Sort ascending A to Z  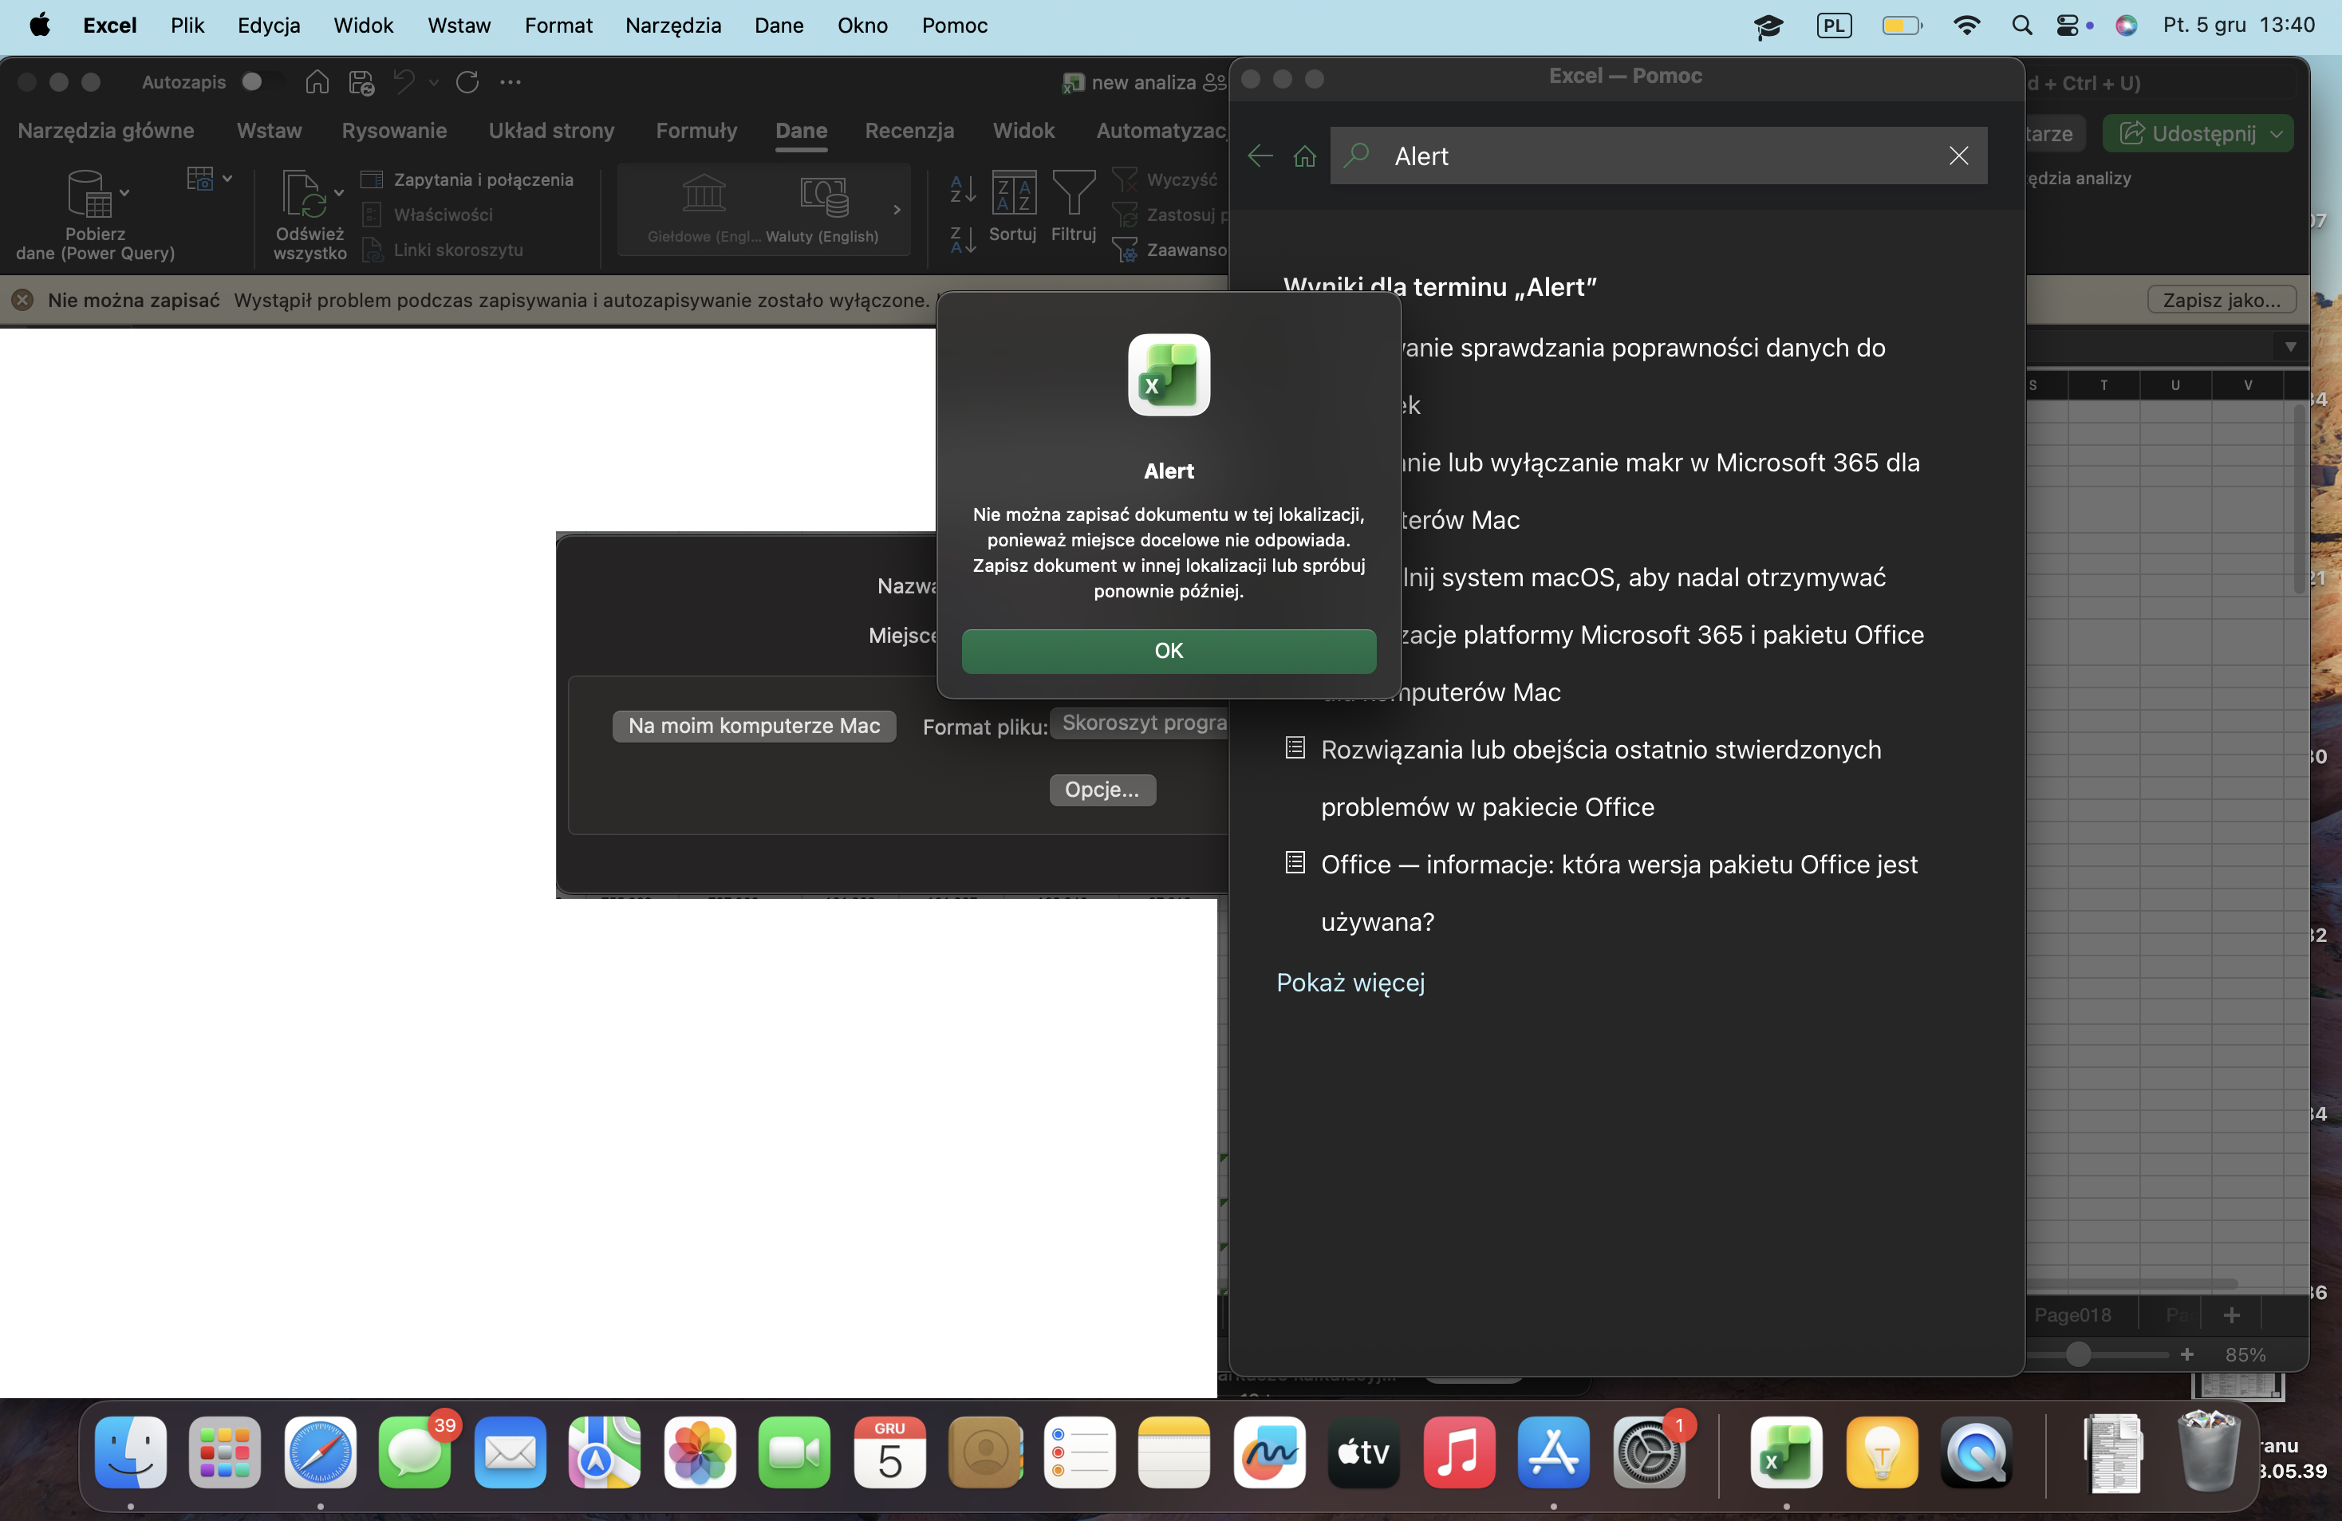click(962, 188)
